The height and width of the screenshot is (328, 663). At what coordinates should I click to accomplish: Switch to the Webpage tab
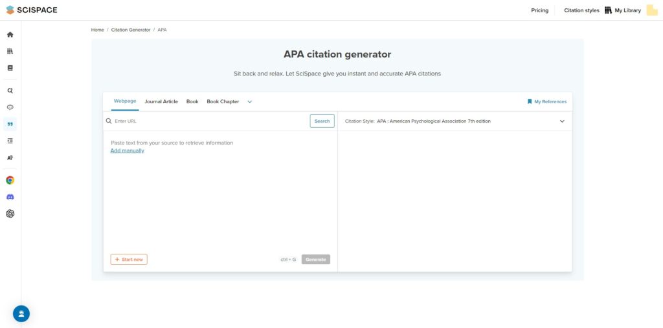125,101
